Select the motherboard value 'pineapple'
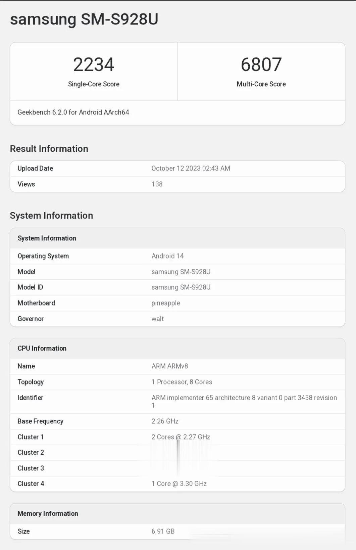The height and width of the screenshot is (550, 356). [166, 303]
